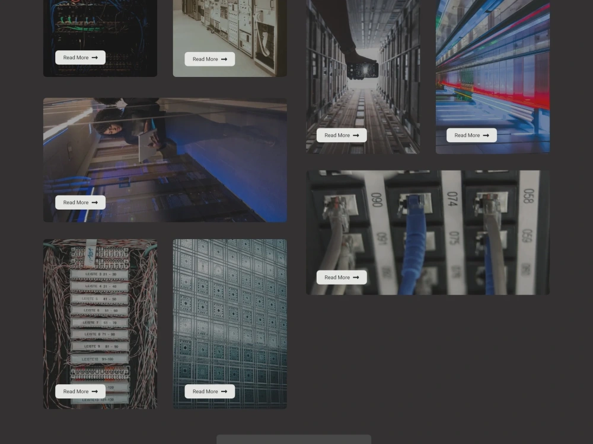Screen dimensions: 593x444
Task: Click Read More on the patch panel cables card
Action: click(x=342, y=277)
